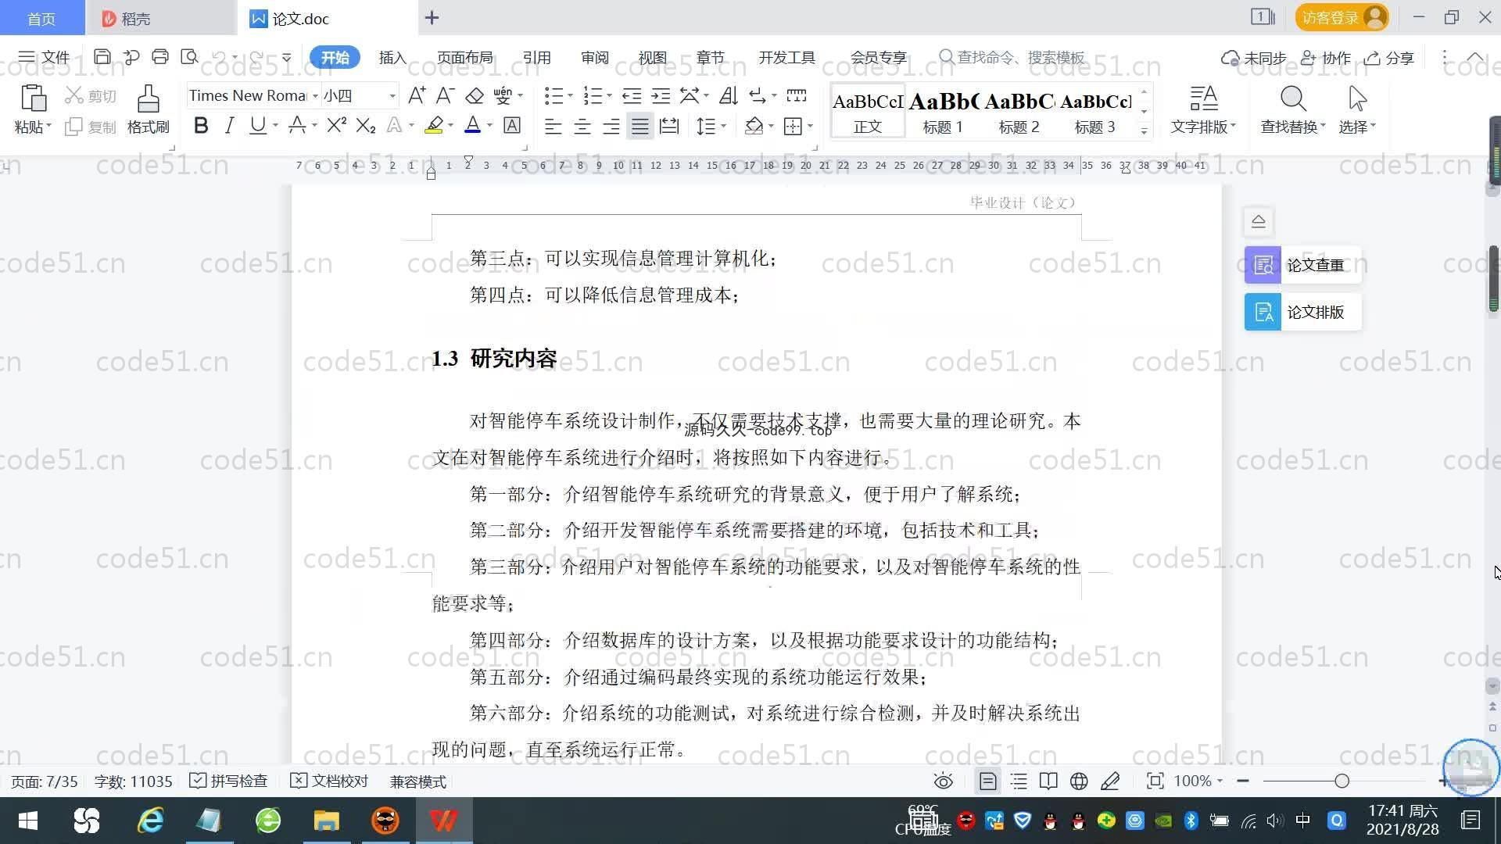Open the zoom percentage 100% dropdown
1501x844 pixels.
click(1198, 781)
